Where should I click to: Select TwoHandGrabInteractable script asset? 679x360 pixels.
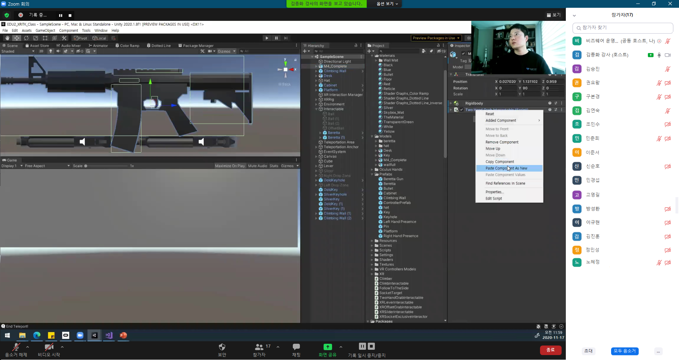[x=399, y=298]
